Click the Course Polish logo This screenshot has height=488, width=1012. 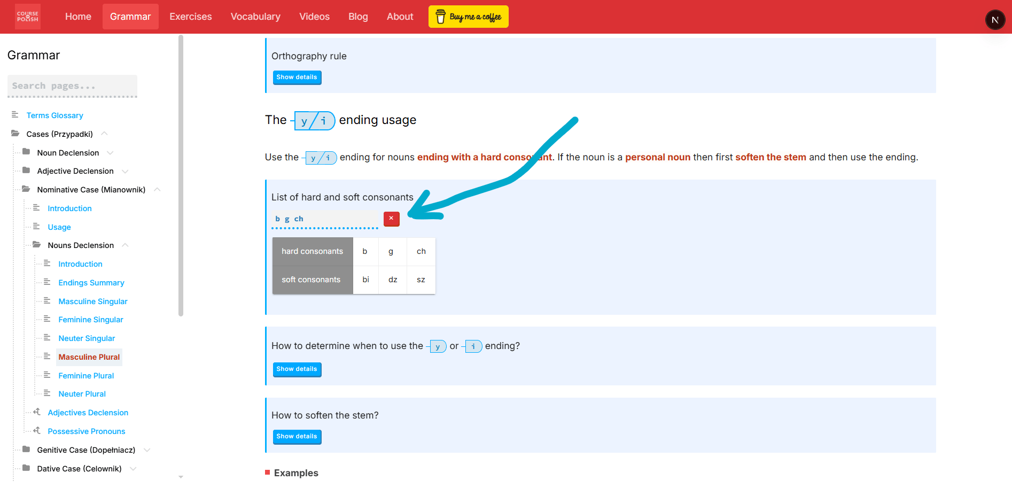[27, 17]
